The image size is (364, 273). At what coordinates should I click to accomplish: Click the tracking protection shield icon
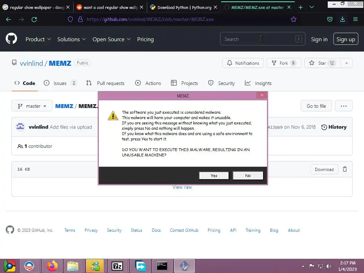[x=70, y=19]
